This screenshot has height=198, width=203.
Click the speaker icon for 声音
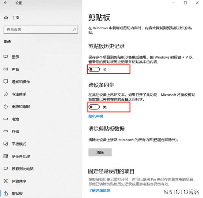(5, 69)
